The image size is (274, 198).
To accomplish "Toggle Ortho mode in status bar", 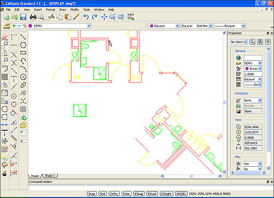I will (x=114, y=194).
